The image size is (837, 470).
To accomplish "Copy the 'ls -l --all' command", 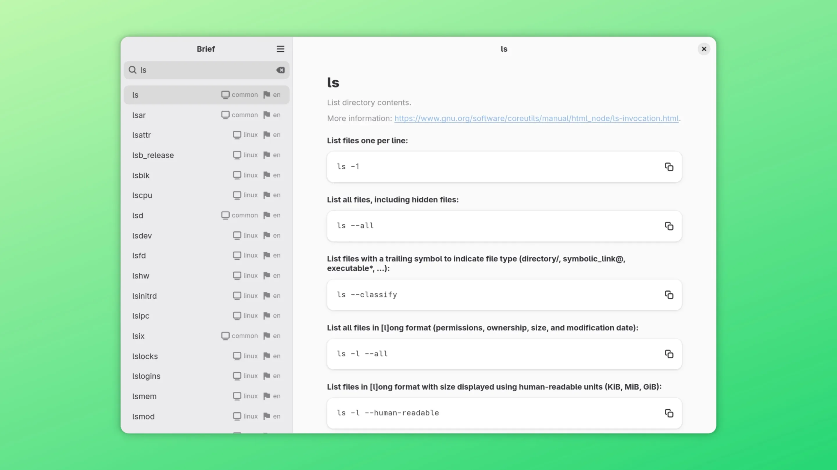I will pyautogui.click(x=669, y=354).
